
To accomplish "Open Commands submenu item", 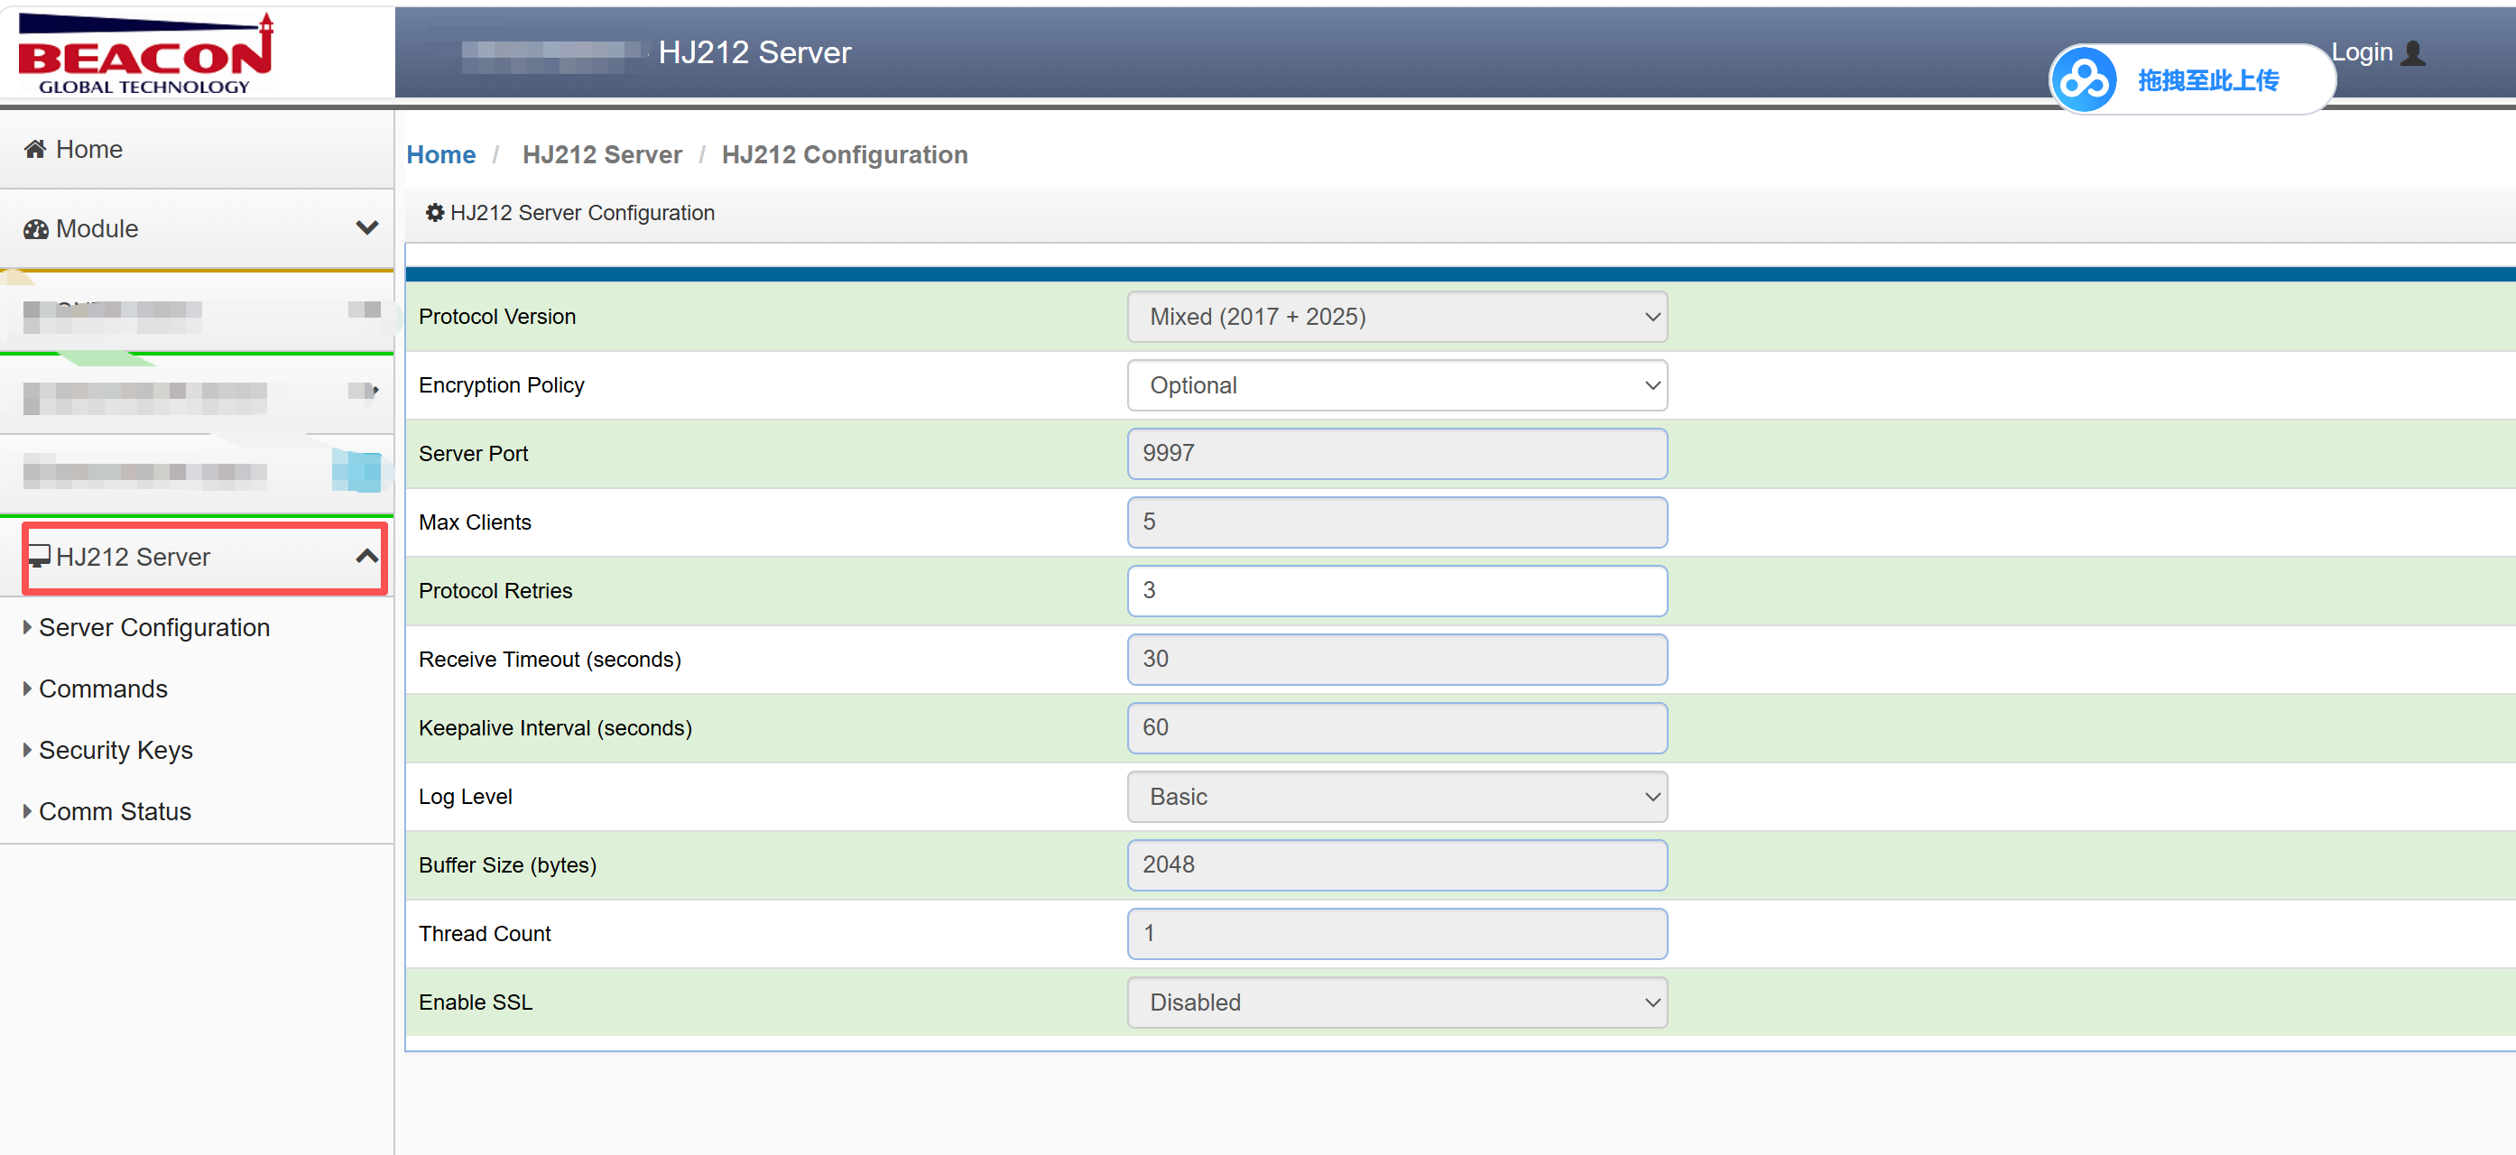I will [x=104, y=689].
